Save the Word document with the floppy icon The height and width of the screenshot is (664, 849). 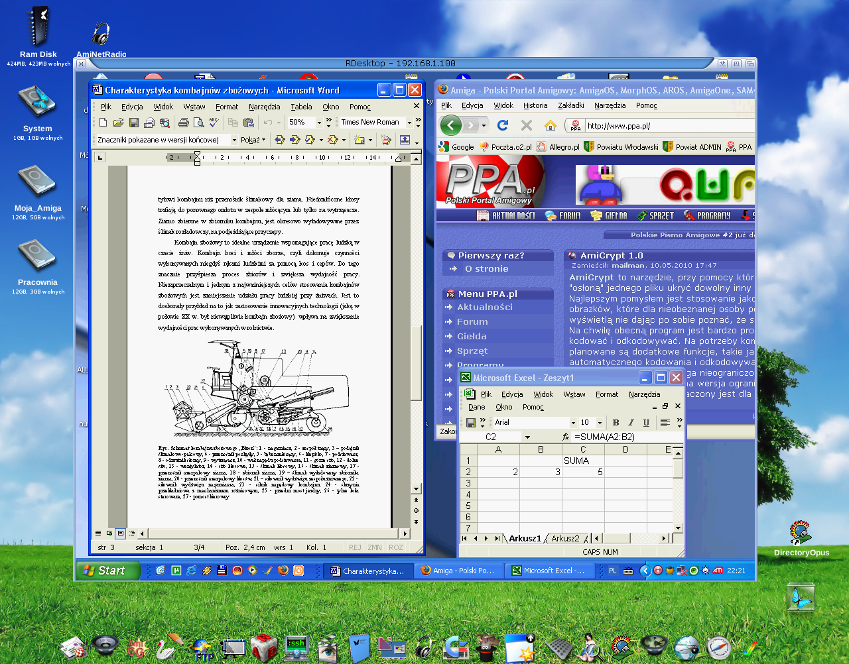coord(133,123)
